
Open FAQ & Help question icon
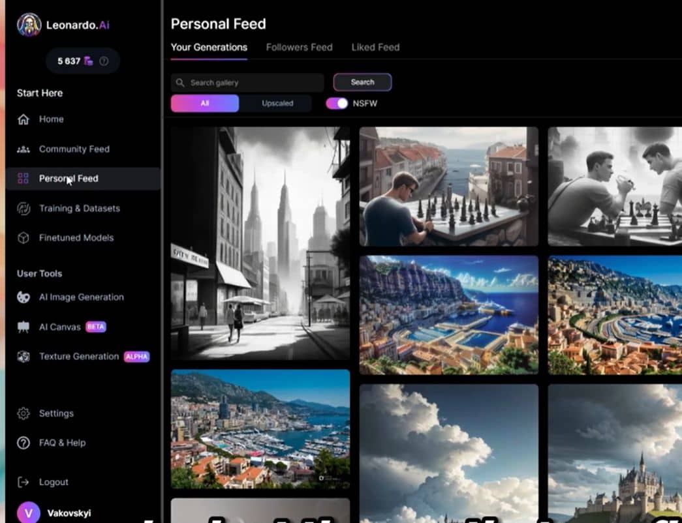click(x=23, y=443)
